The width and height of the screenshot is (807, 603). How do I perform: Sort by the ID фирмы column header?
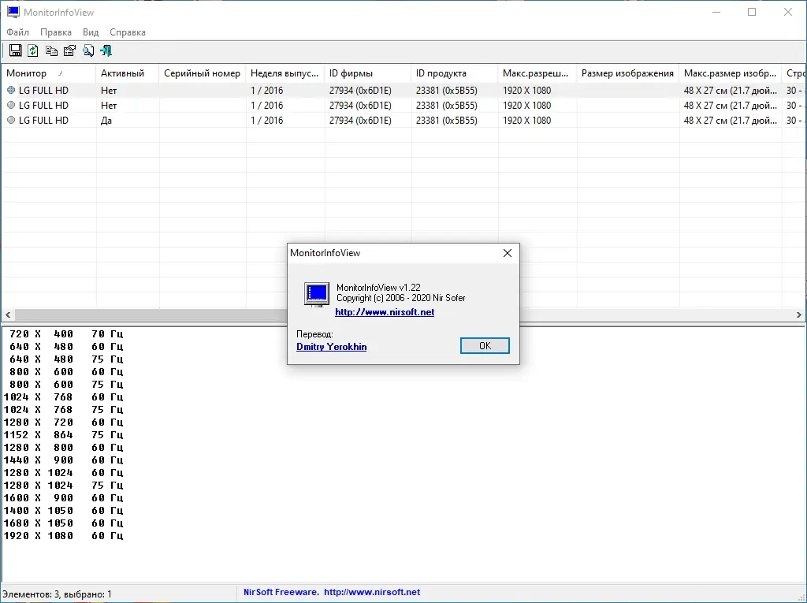[x=368, y=73]
